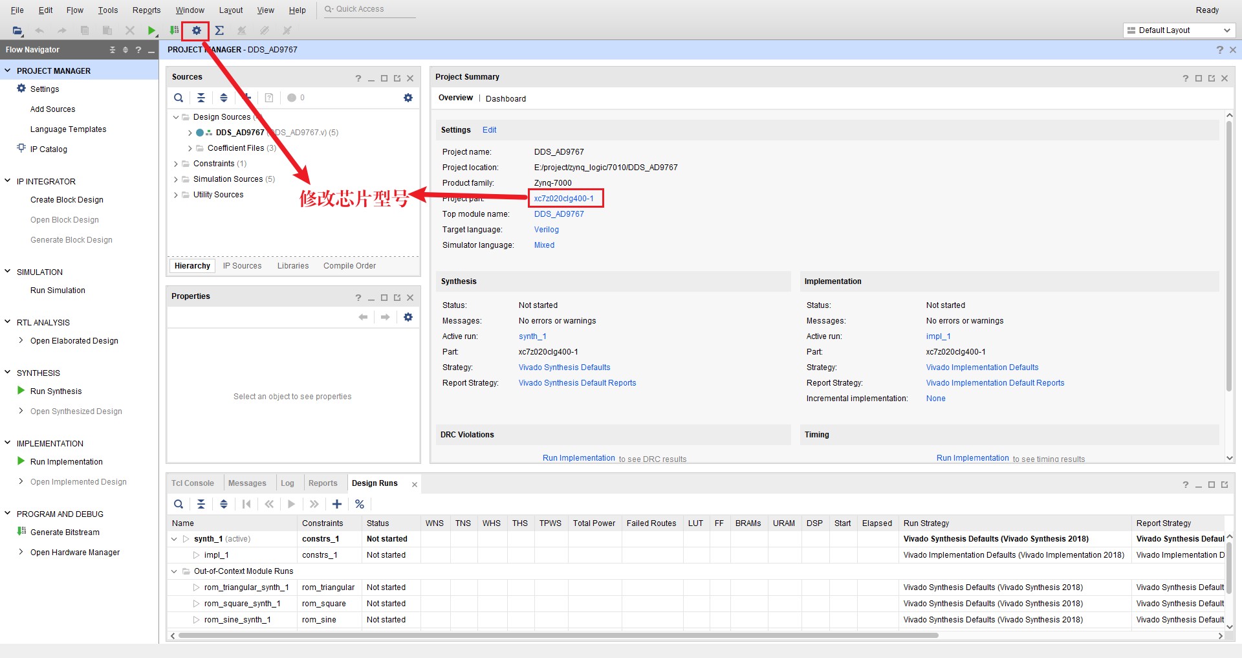The image size is (1242, 658).
Task: Open the Reports menu
Action: [146, 10]
